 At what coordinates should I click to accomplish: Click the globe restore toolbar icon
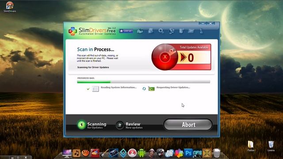point(172,31)
